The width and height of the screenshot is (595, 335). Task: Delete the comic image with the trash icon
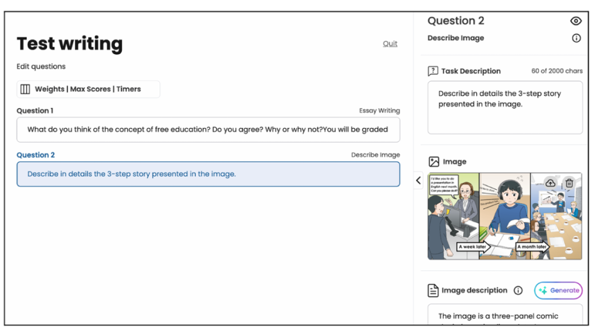click(569, 183)
